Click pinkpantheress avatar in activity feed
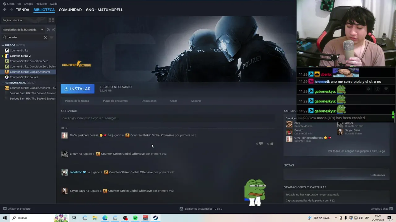Viewport: 396px width, 222px height. 64,135
